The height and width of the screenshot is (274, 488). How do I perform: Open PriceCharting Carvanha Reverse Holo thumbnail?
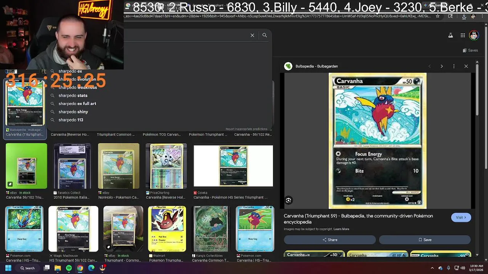click(166, 166)
